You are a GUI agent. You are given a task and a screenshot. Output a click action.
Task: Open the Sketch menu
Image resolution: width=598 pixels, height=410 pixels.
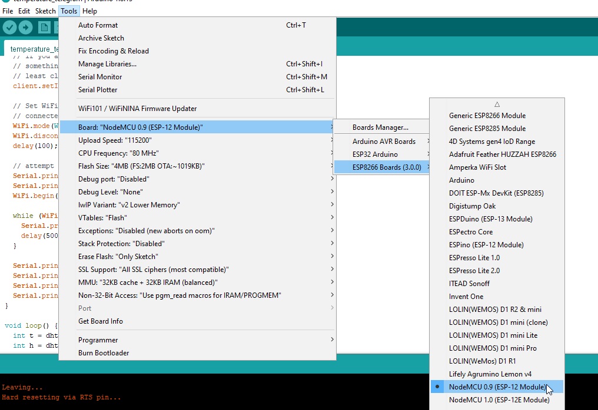(x=45, y=11)
